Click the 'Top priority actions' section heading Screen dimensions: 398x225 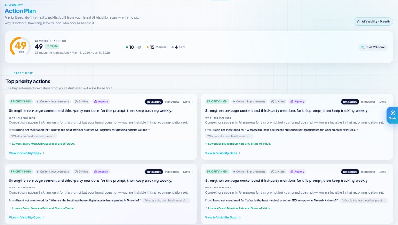(x=28, y=82)
